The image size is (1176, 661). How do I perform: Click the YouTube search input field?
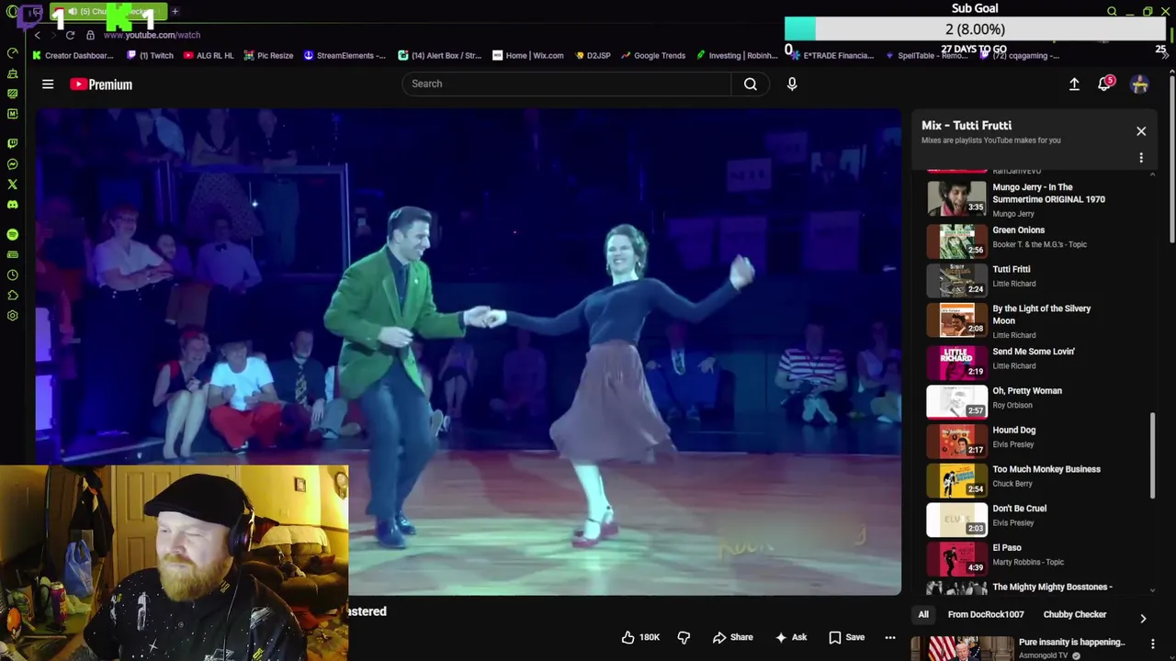tap(567, 84)
